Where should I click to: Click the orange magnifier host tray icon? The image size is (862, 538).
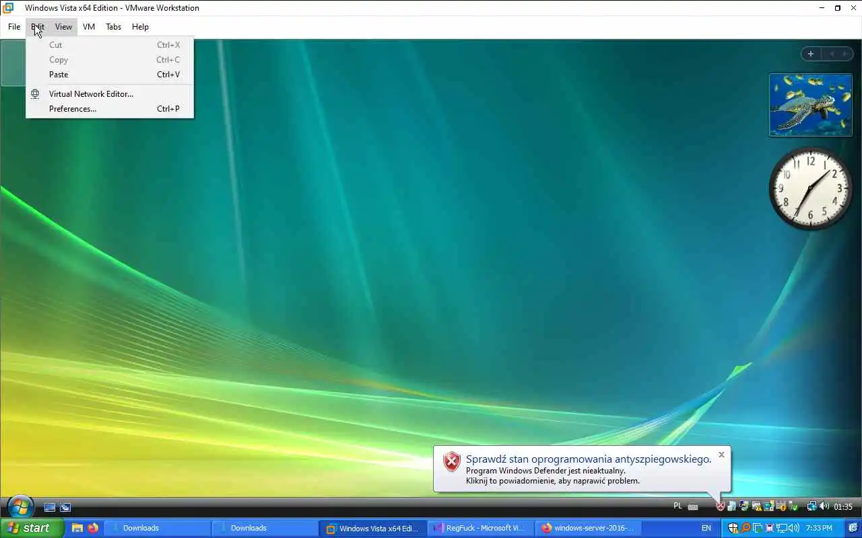tap(745, 528)
